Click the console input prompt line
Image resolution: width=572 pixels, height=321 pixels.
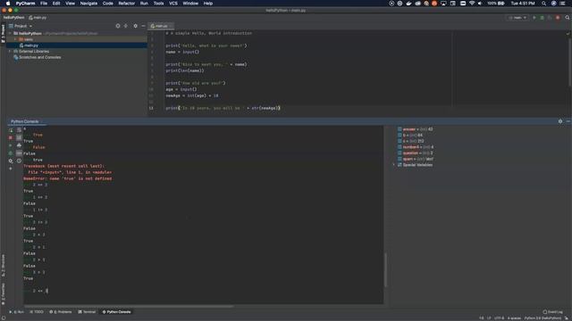(203, 291)
